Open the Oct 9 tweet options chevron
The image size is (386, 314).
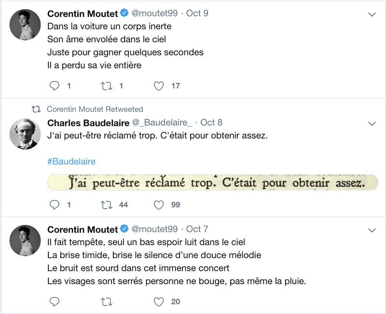(x=372, y=14)
